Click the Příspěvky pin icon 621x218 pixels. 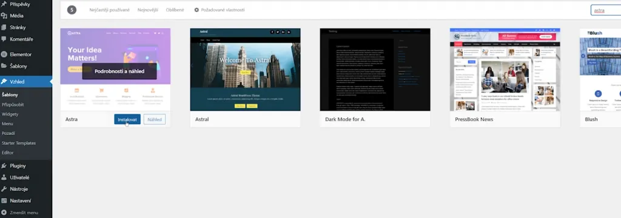click(4, 4)
